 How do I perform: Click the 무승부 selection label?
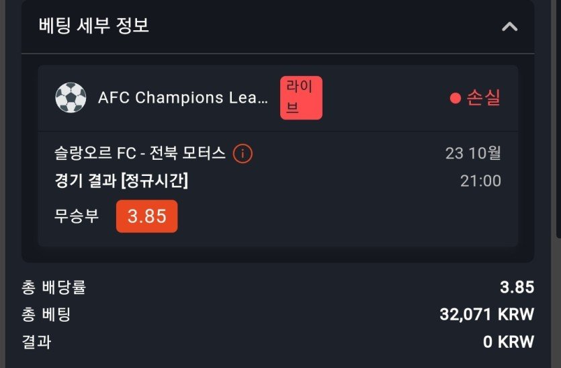tap(77, 216)
